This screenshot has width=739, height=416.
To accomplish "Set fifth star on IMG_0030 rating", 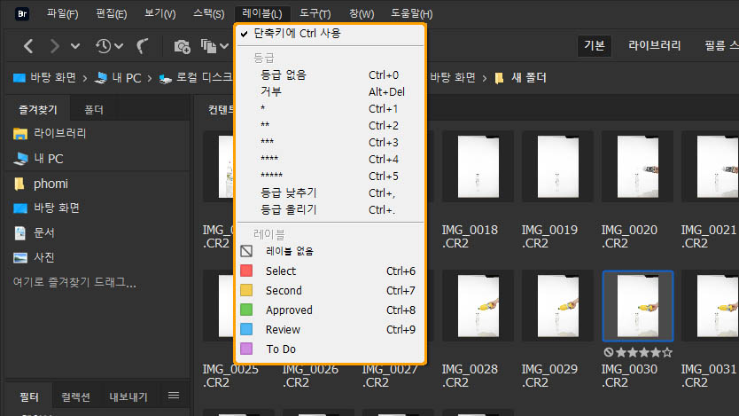I will 667,352.
